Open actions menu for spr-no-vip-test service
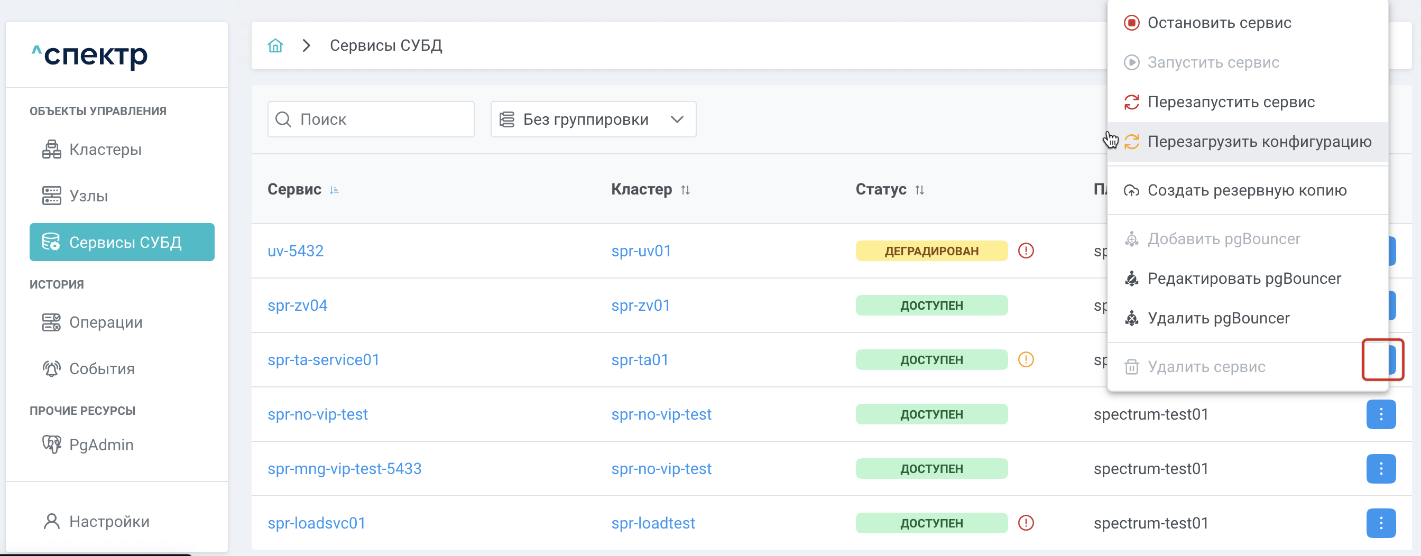The image size is (1421, 556). pos(1380,414)
